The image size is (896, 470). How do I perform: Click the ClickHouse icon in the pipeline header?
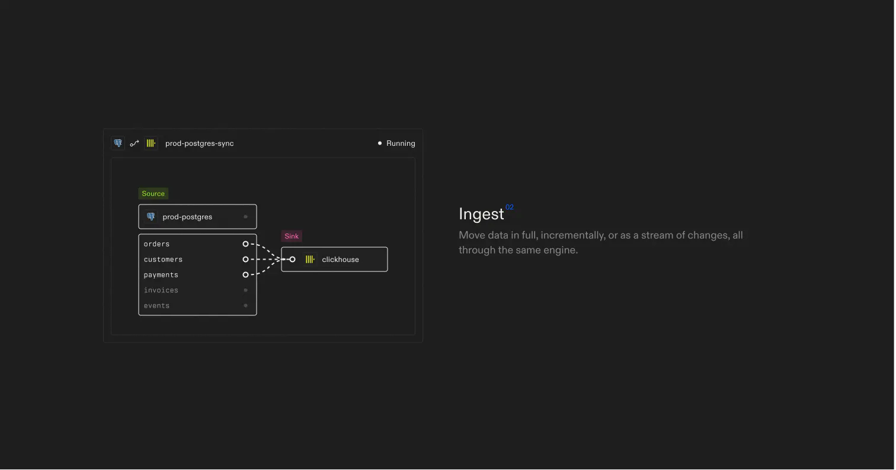(x=151, y=143)
